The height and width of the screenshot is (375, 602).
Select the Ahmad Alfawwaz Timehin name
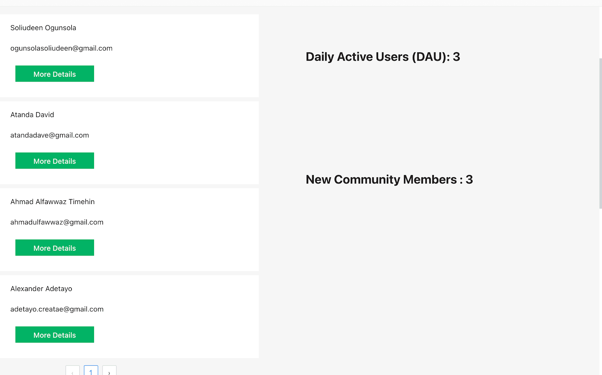[53, 202]
